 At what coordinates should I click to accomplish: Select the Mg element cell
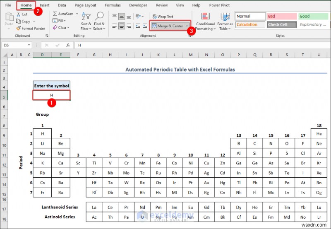pyautogui.click(x=61, y=153)
